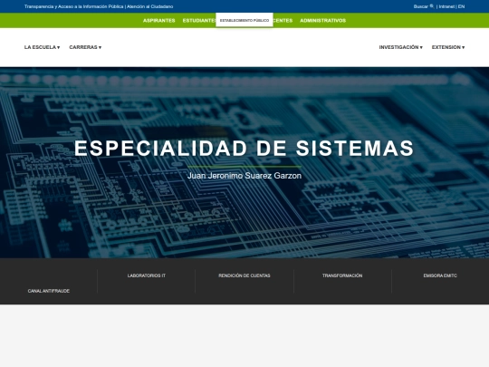The height and width of the screenshot is (367, 489).
Task: Select the ADMINISTRATIVOS tab
Action: click(322, 21)
